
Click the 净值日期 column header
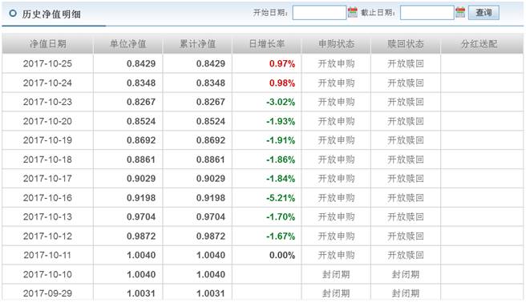47,44
